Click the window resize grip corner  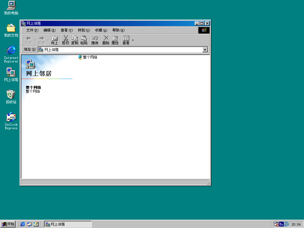tap(208, 183)
